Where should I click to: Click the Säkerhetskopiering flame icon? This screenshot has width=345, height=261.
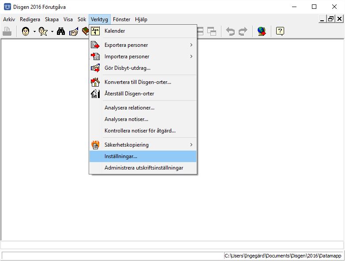coord(95,145)
